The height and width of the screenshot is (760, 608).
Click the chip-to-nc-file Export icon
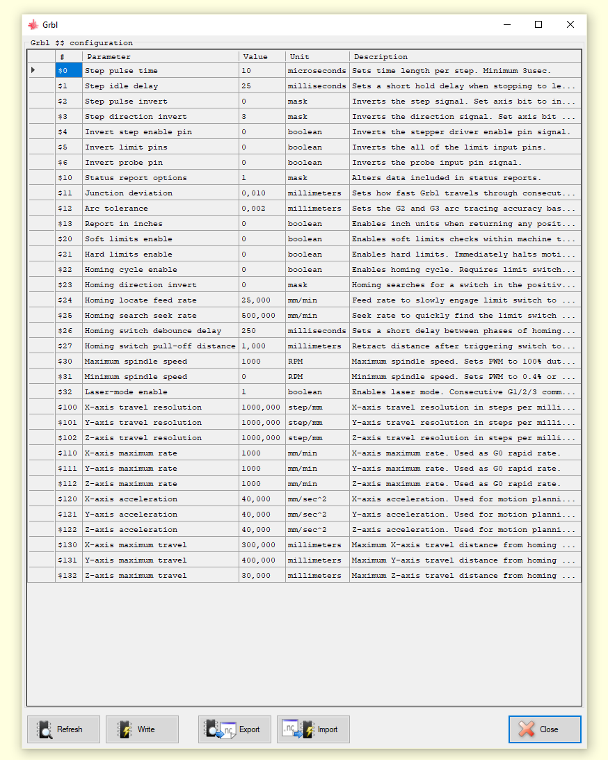[x=218, y=729]
